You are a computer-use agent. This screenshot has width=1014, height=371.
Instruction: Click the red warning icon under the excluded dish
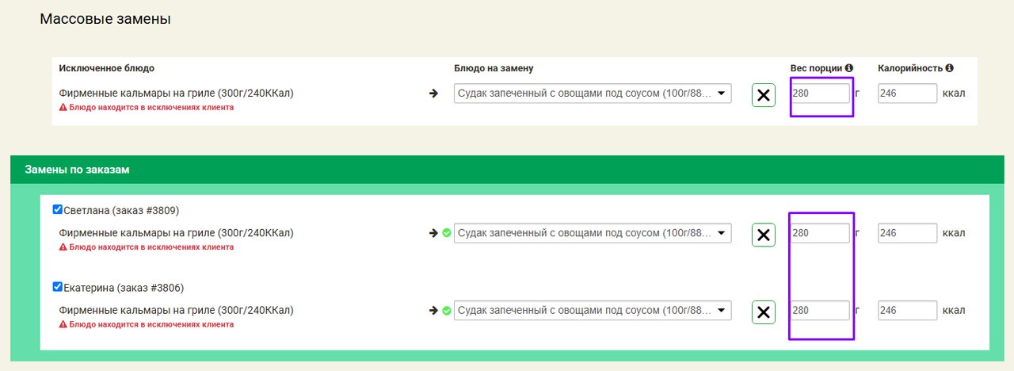(63, 107)
